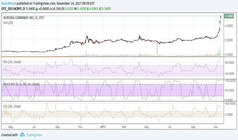Click the rightmost Nov label on time axis

216,127
